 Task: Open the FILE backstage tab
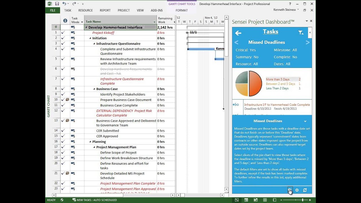tap(53, 10)
